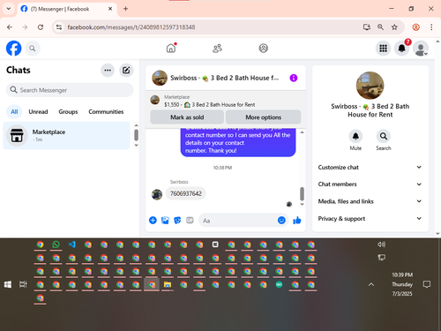
Task: Open the Marketplace conversation row
Action: pos(66,136)
